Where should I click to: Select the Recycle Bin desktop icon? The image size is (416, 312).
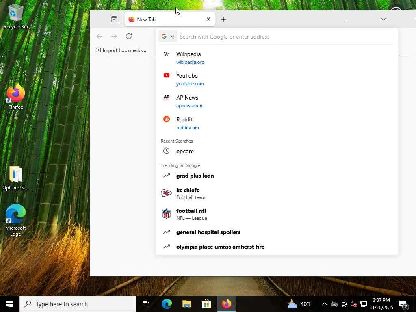(16, 17)
